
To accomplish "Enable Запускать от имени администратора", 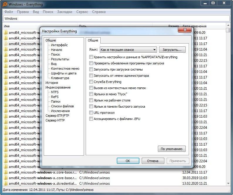I will point(91,76).
